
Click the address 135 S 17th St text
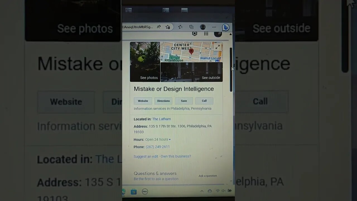coord(173,129)
